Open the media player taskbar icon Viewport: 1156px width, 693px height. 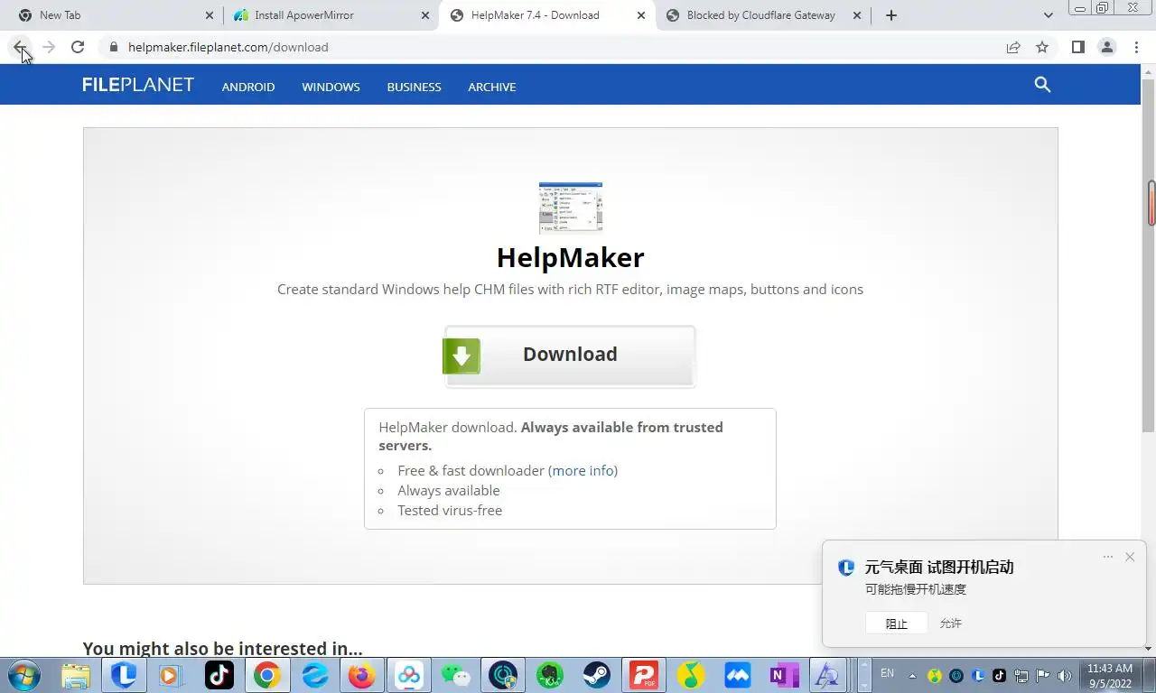tap(169, 675)
